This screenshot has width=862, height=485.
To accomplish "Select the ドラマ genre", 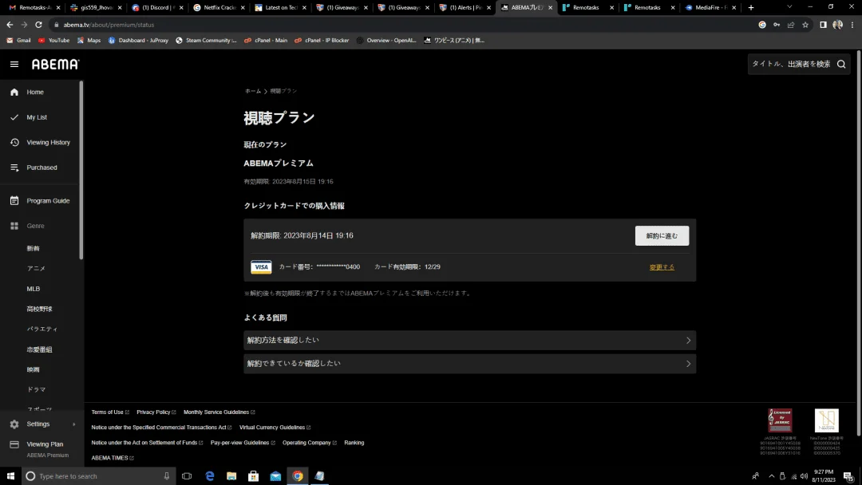I will pos(36,390).
